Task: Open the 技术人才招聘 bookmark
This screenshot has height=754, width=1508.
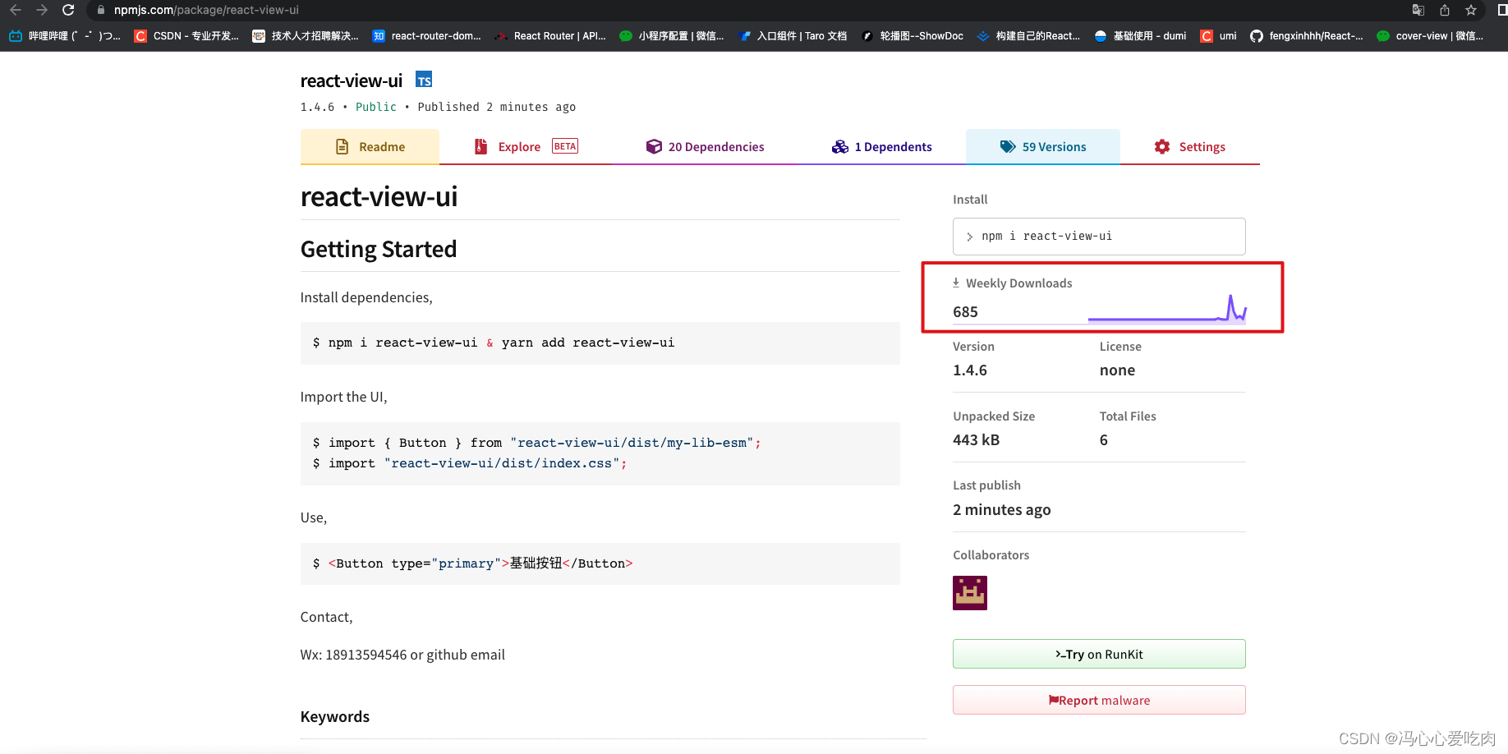Action: pos(306,36)
